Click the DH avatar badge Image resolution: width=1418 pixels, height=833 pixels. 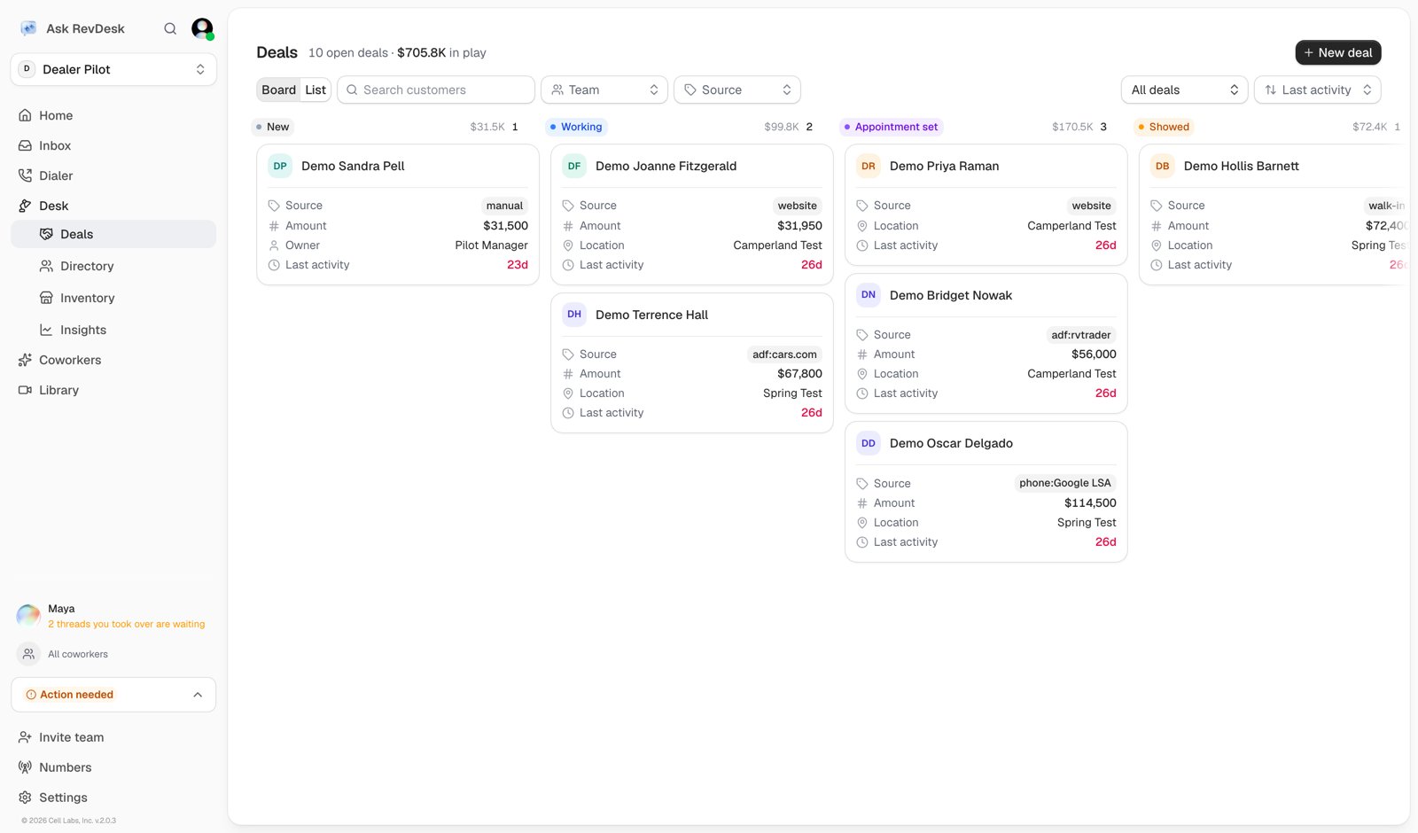click(x=574, y=315)
